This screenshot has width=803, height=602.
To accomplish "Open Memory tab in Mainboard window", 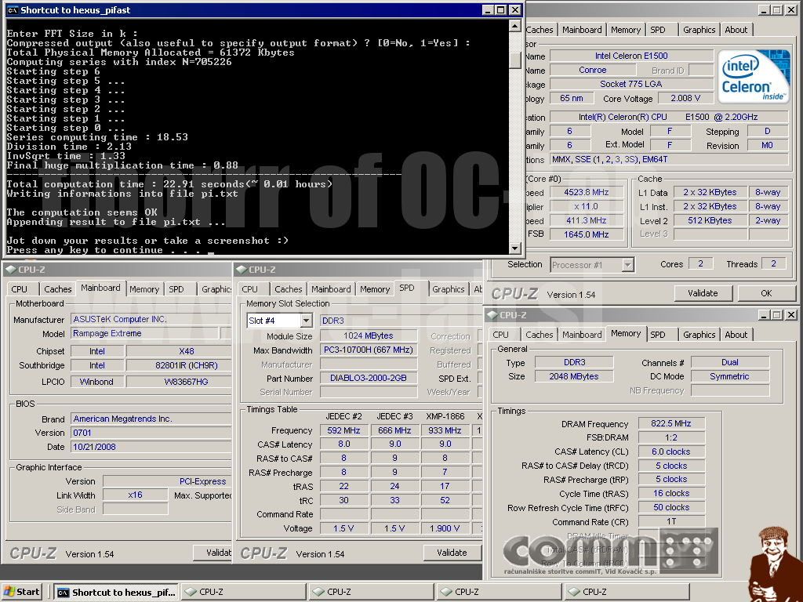I will point(144,289).
